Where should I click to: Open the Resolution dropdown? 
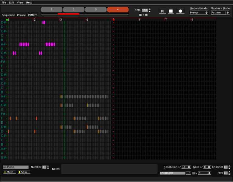coord(186,167)
